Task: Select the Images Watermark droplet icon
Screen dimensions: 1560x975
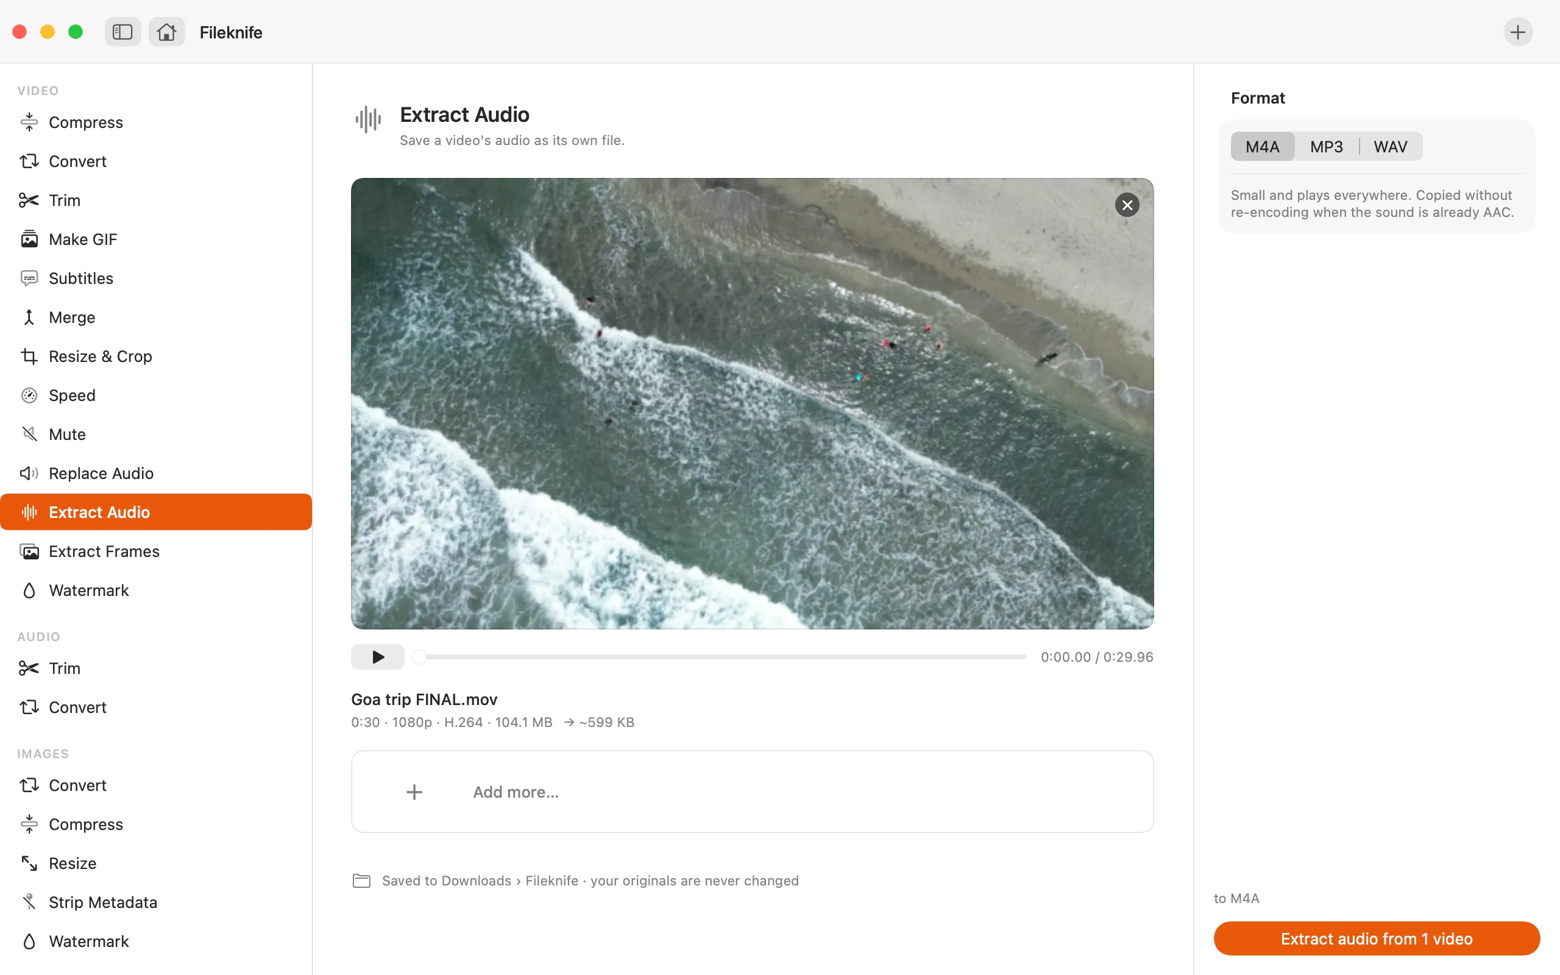Action: pyautogui.click(x=29, y=941)
